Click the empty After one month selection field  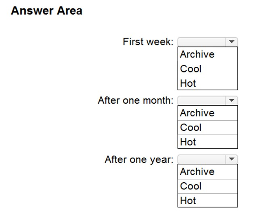coord(202,100)
